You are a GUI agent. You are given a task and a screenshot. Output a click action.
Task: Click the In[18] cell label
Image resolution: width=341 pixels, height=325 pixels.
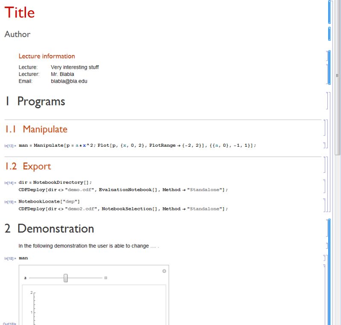coord(10,259)
